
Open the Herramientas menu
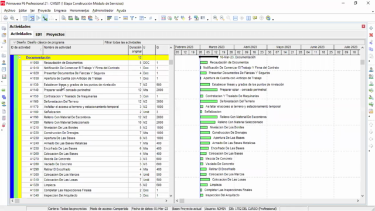pyautogui.click(x=80, y=11)
